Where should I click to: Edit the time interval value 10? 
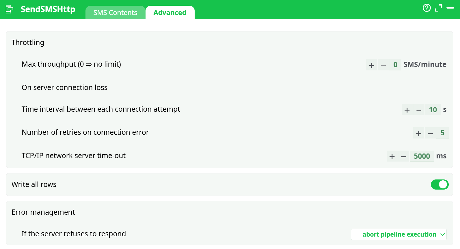click(433, 110)
